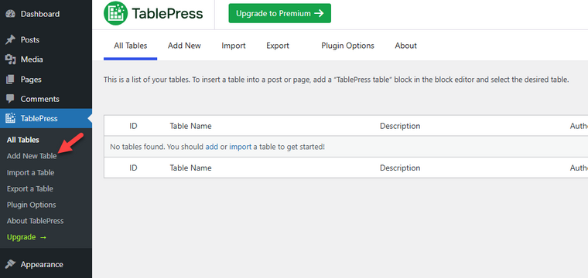Click the Dashboard gauge icon in sidebar
The height and width of the screenshot is (278, 588).
10,14
